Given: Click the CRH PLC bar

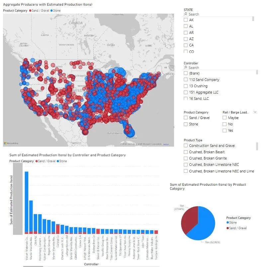Looking at the screenshot, I should [36, 224].
